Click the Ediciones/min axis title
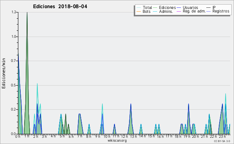 click(4, 73)
